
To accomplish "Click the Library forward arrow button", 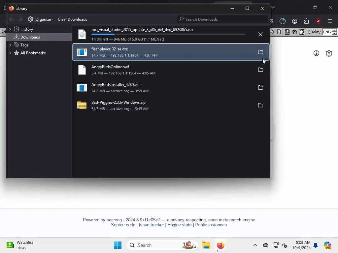I will [x=20, y=19].
